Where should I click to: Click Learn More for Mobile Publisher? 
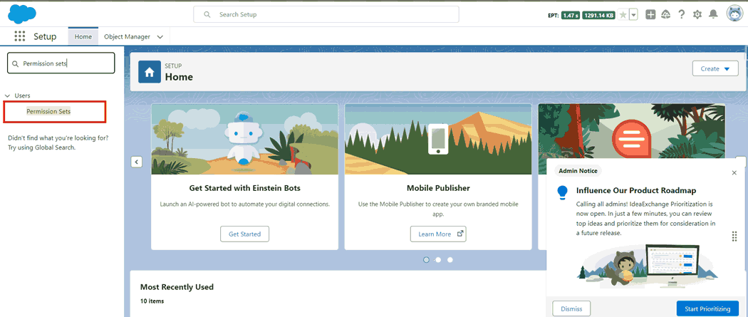(438, 234)
